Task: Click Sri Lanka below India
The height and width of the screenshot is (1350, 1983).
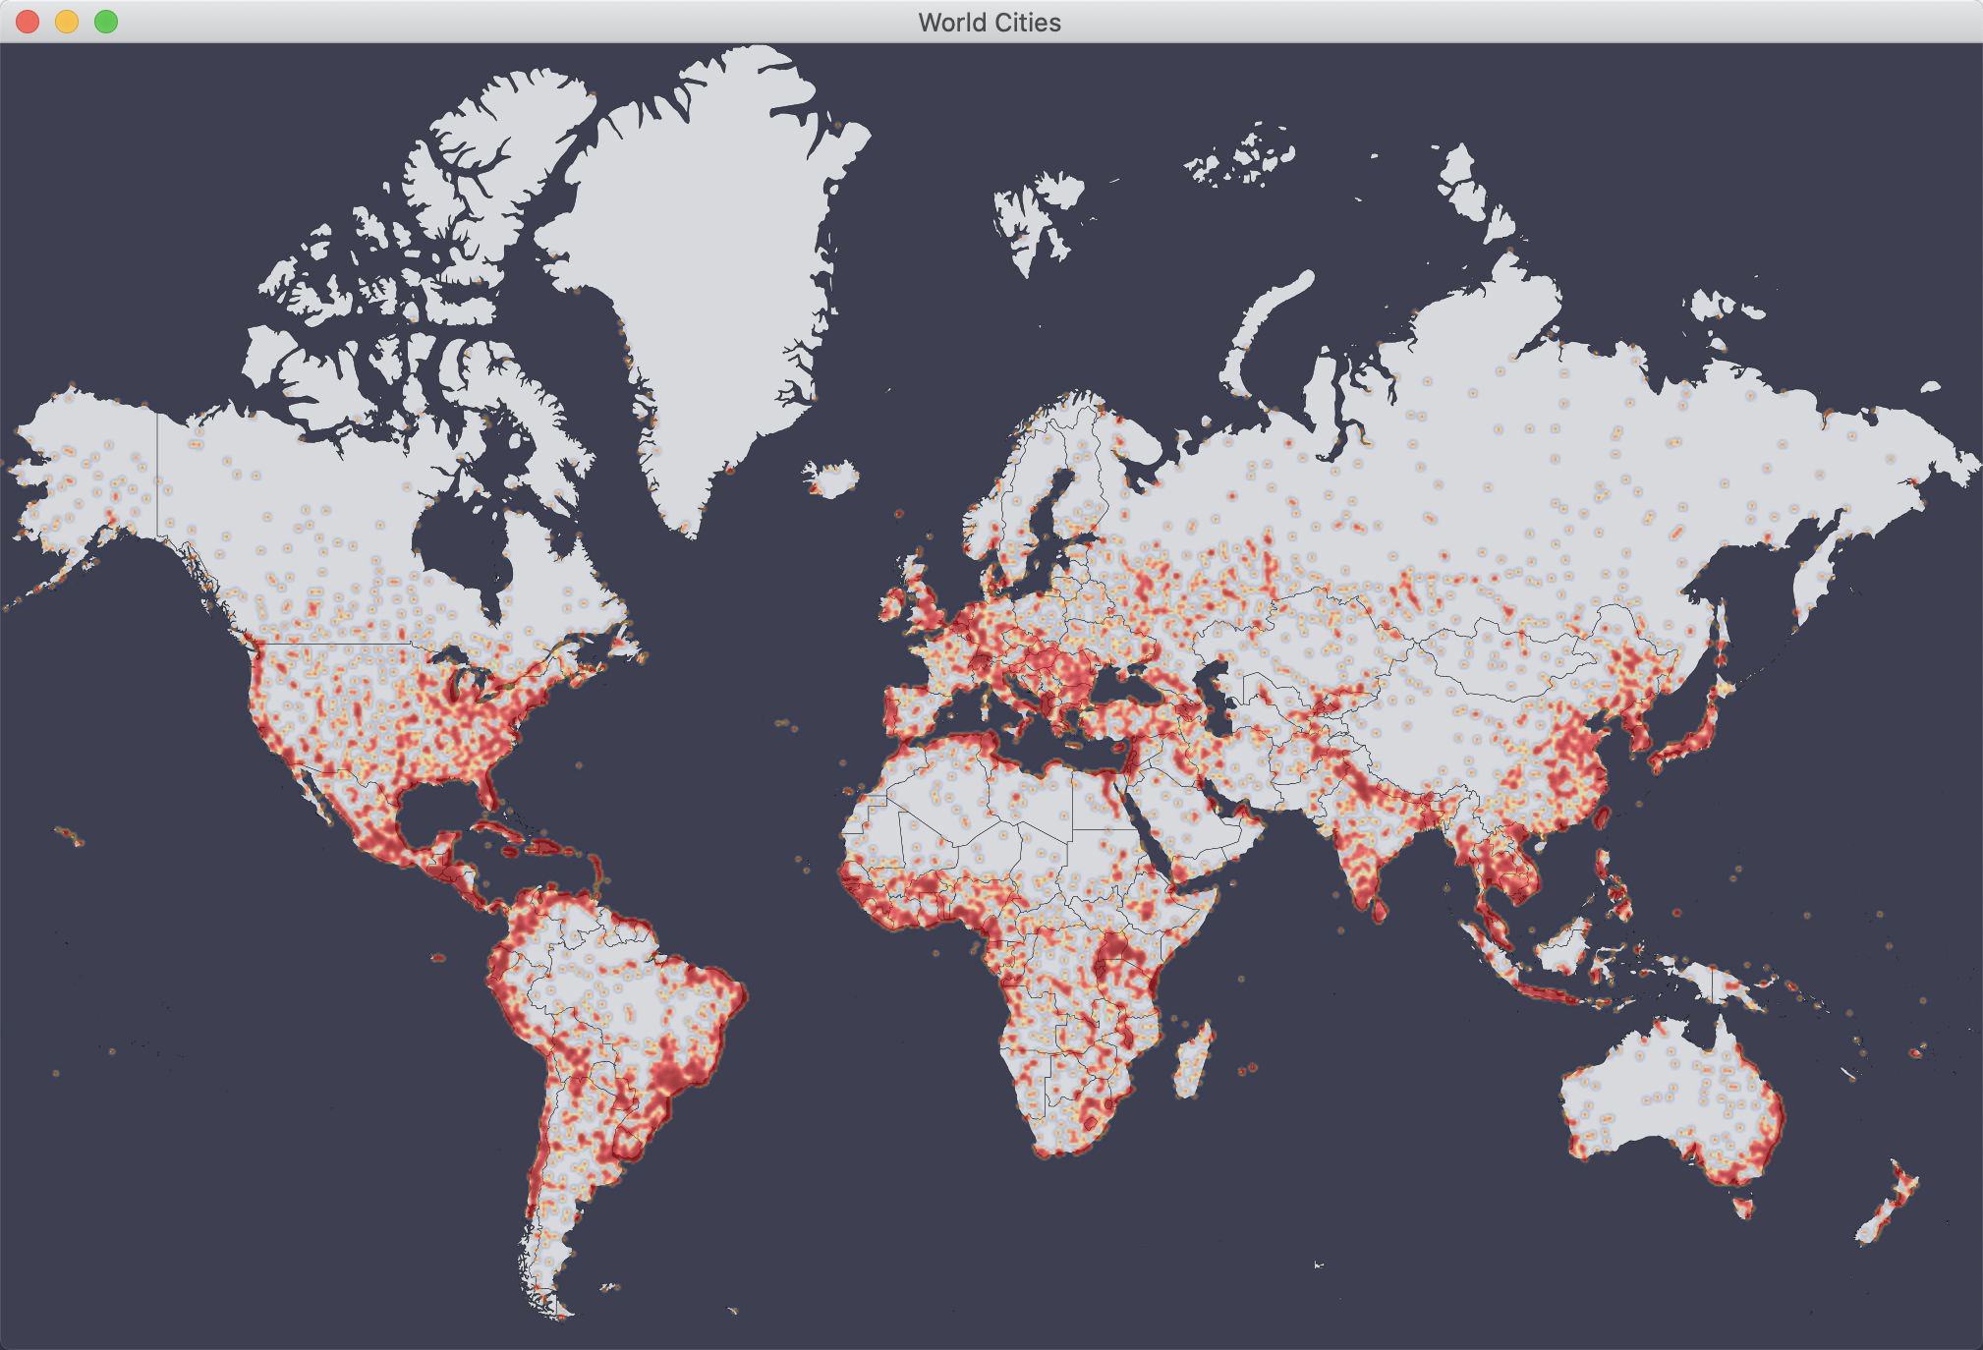Action: pos(1379,910)
